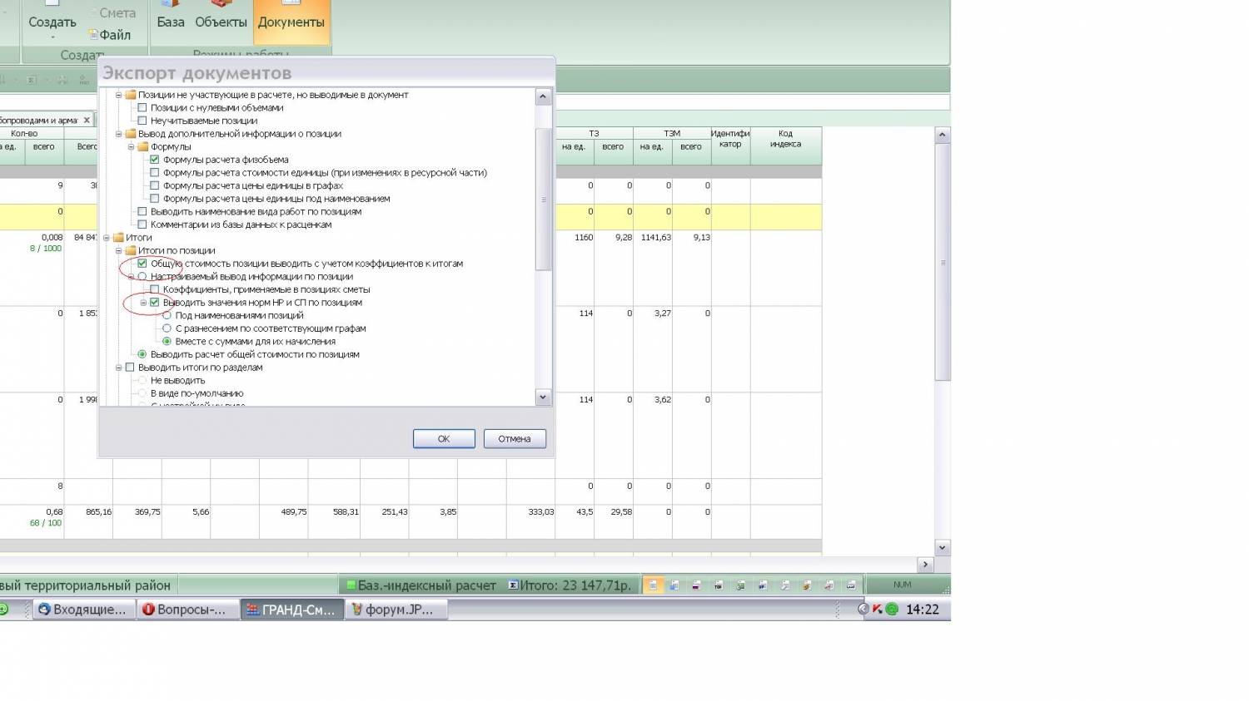
Task: Enable 'Коэффициенты, применяемые в позициях сметы' checkbox
Action: tap(155, 289)
